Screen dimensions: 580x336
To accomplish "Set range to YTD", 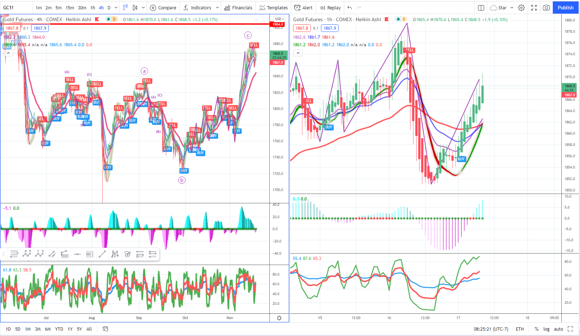I will 59,329.
